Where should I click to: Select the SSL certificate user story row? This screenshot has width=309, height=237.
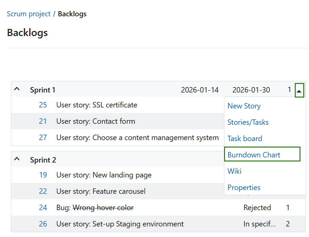click(97, 105)
